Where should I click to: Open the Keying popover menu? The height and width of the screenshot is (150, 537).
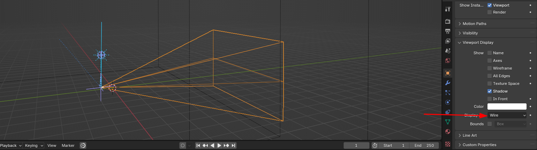pos(34,145)
